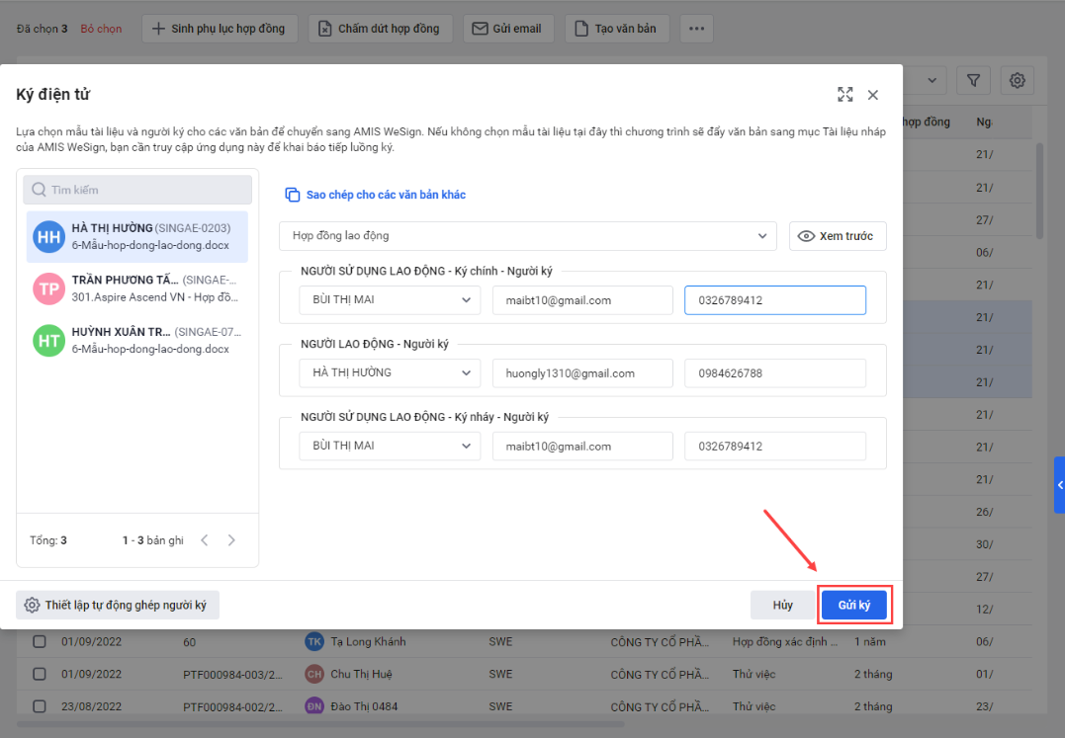
Task: Edit phone 0984626788 field
Action: [x=775, y=373]
